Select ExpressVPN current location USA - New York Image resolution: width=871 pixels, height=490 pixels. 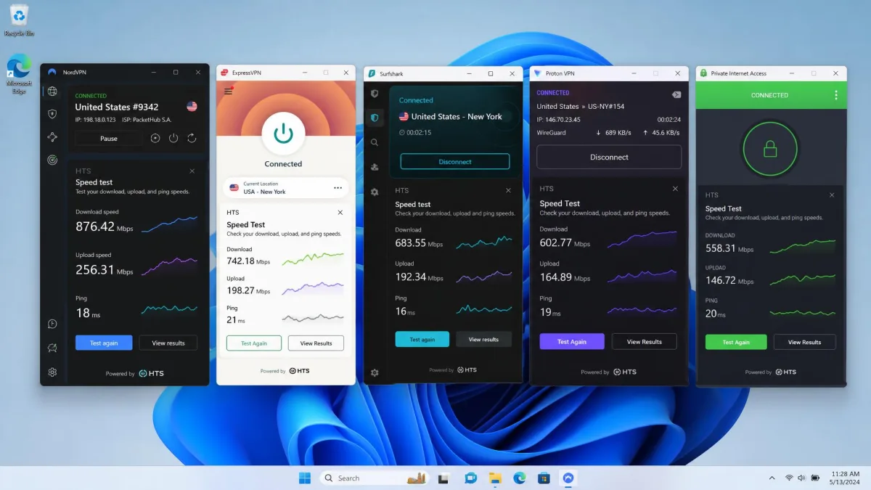coord(286,188)
